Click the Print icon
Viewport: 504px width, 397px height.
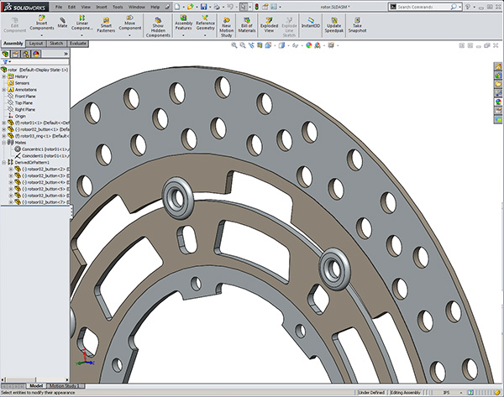pos(217,7)
